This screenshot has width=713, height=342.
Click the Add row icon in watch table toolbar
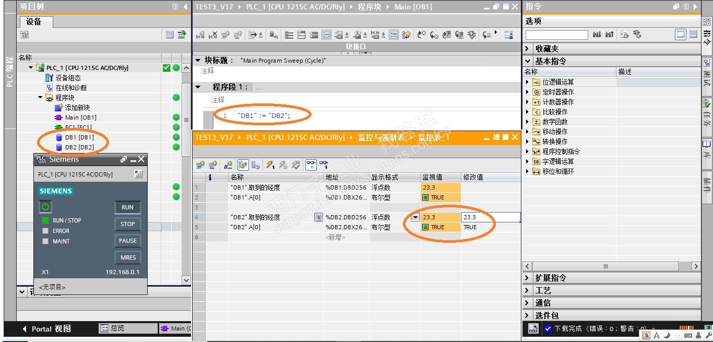pos(213,166)
